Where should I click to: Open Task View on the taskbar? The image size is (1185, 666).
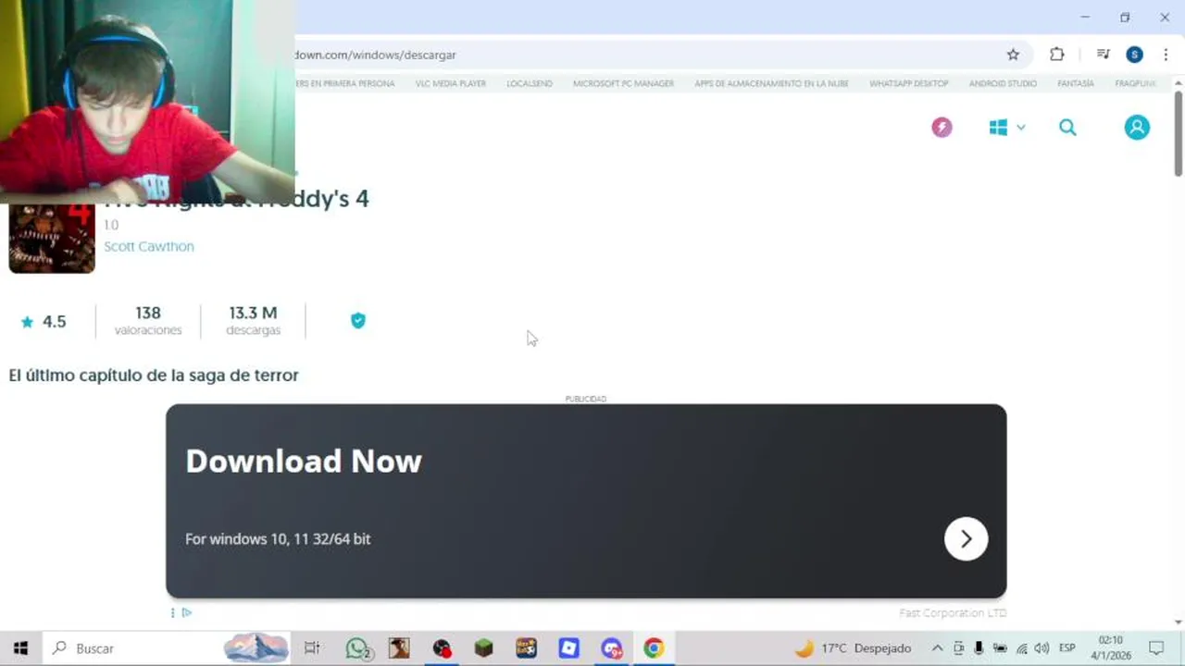coord(312,648)
